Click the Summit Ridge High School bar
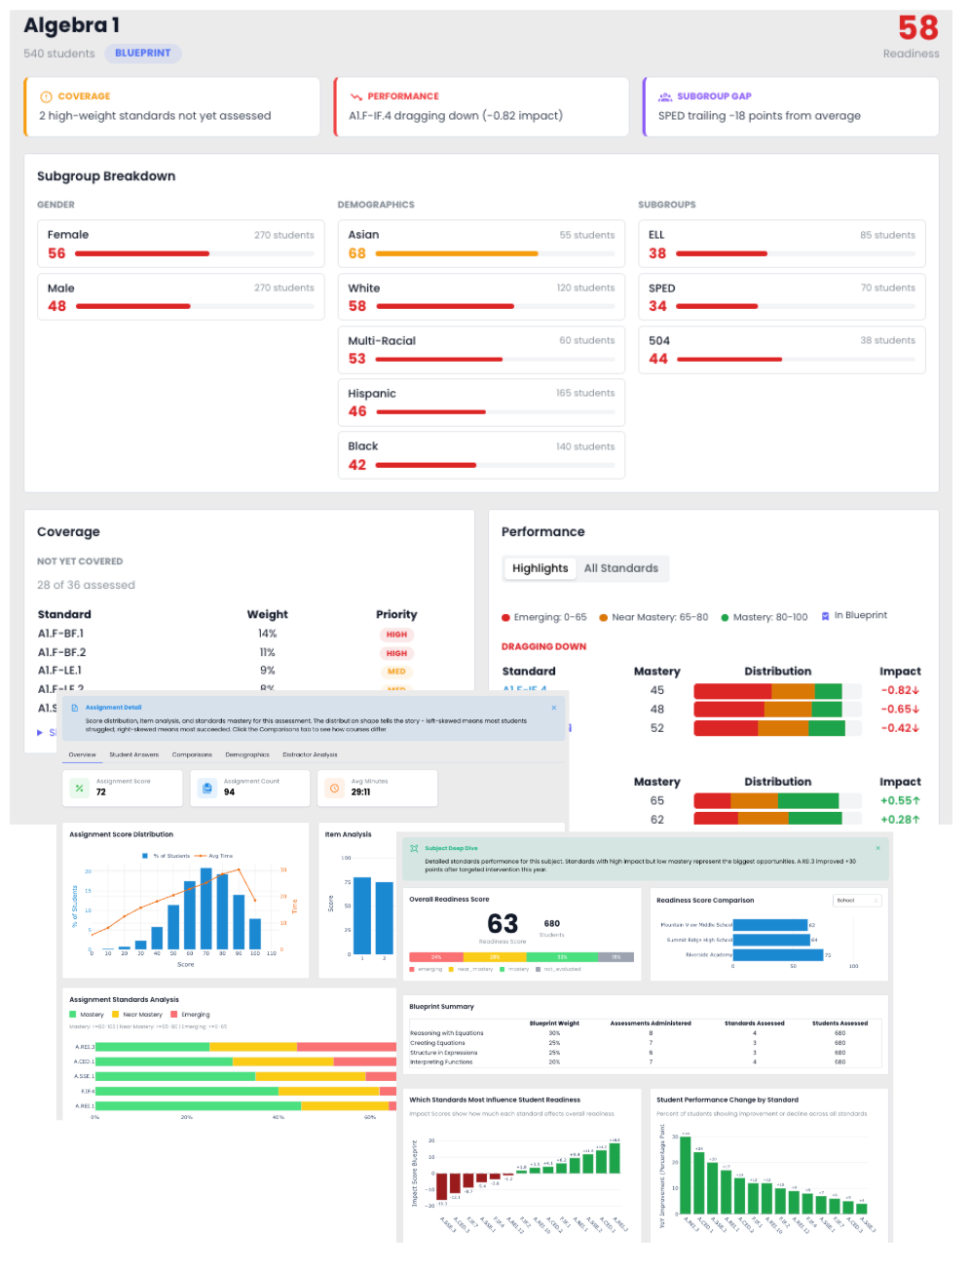The image size is (970, 1273). 771,940
